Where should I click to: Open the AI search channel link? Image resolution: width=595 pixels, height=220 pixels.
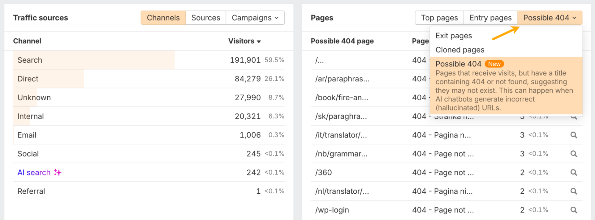(x=34, y=172)
